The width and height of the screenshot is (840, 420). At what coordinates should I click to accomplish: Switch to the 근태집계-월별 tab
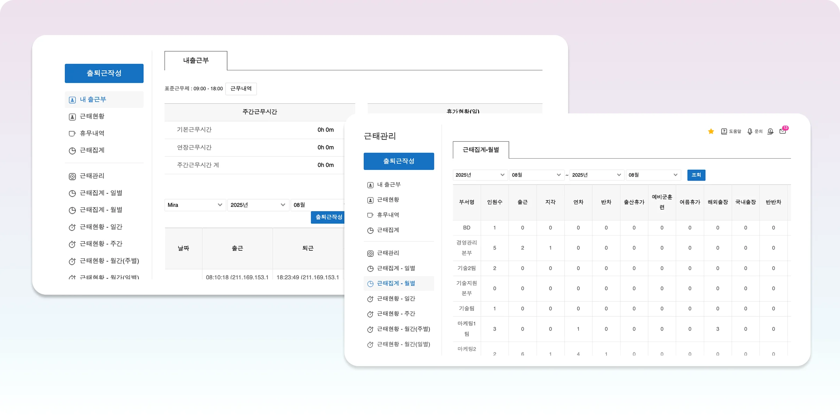tap(481, 150)
